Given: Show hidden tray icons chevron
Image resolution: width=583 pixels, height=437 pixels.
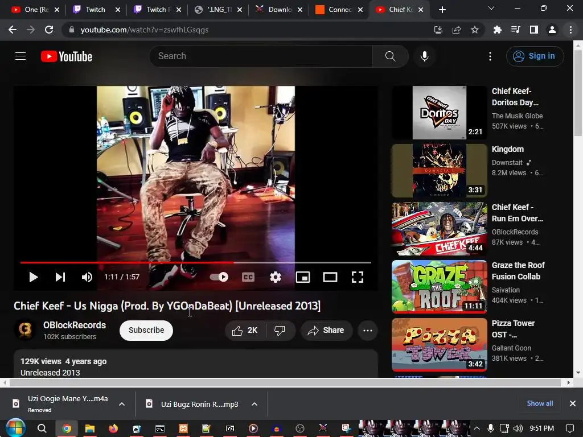Looking at the screenshot, I should pos(477,428).
